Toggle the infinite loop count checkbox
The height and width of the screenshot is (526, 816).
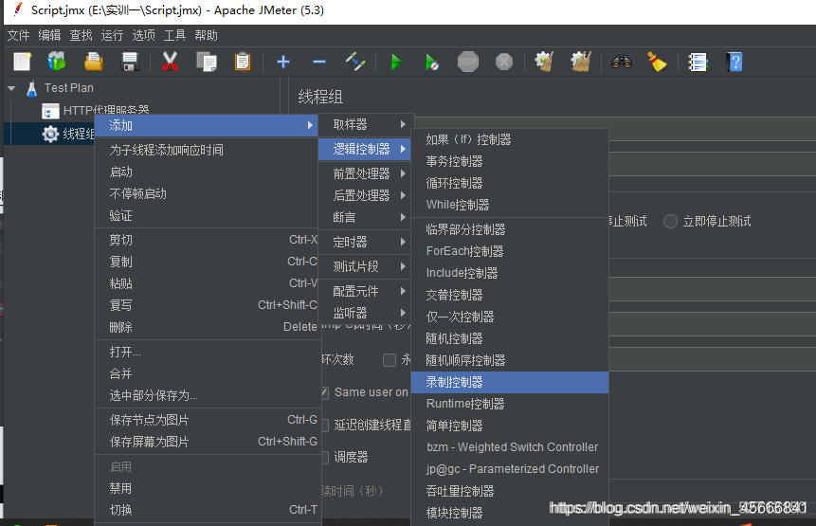click(x=390, y=360)
